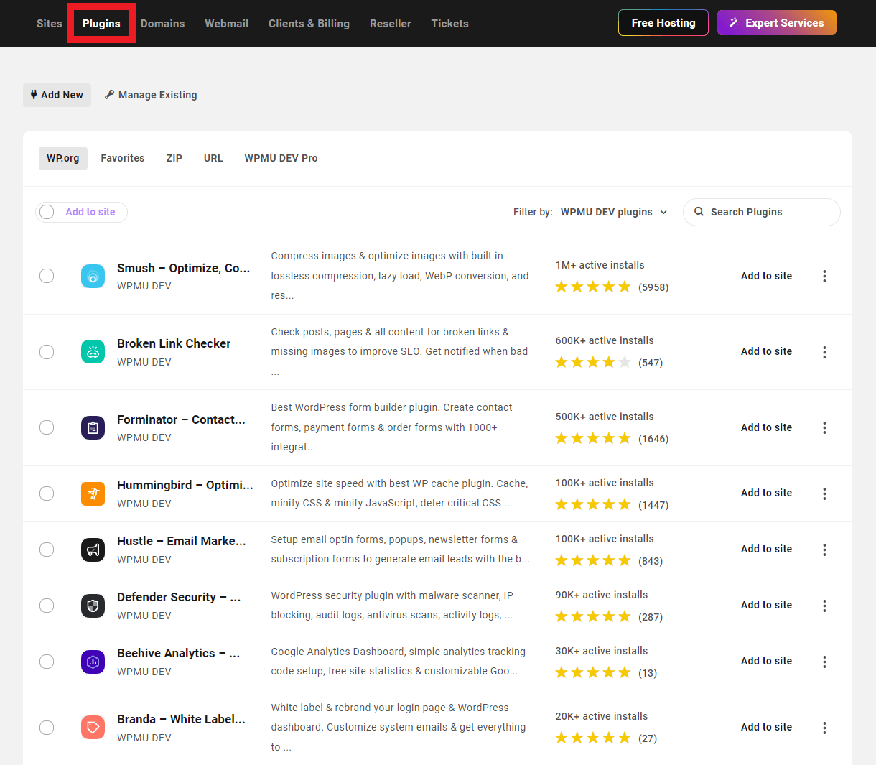Click the Free Hosting button

tap(663, 23)
